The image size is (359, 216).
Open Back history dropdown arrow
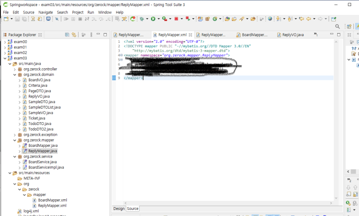314,19
